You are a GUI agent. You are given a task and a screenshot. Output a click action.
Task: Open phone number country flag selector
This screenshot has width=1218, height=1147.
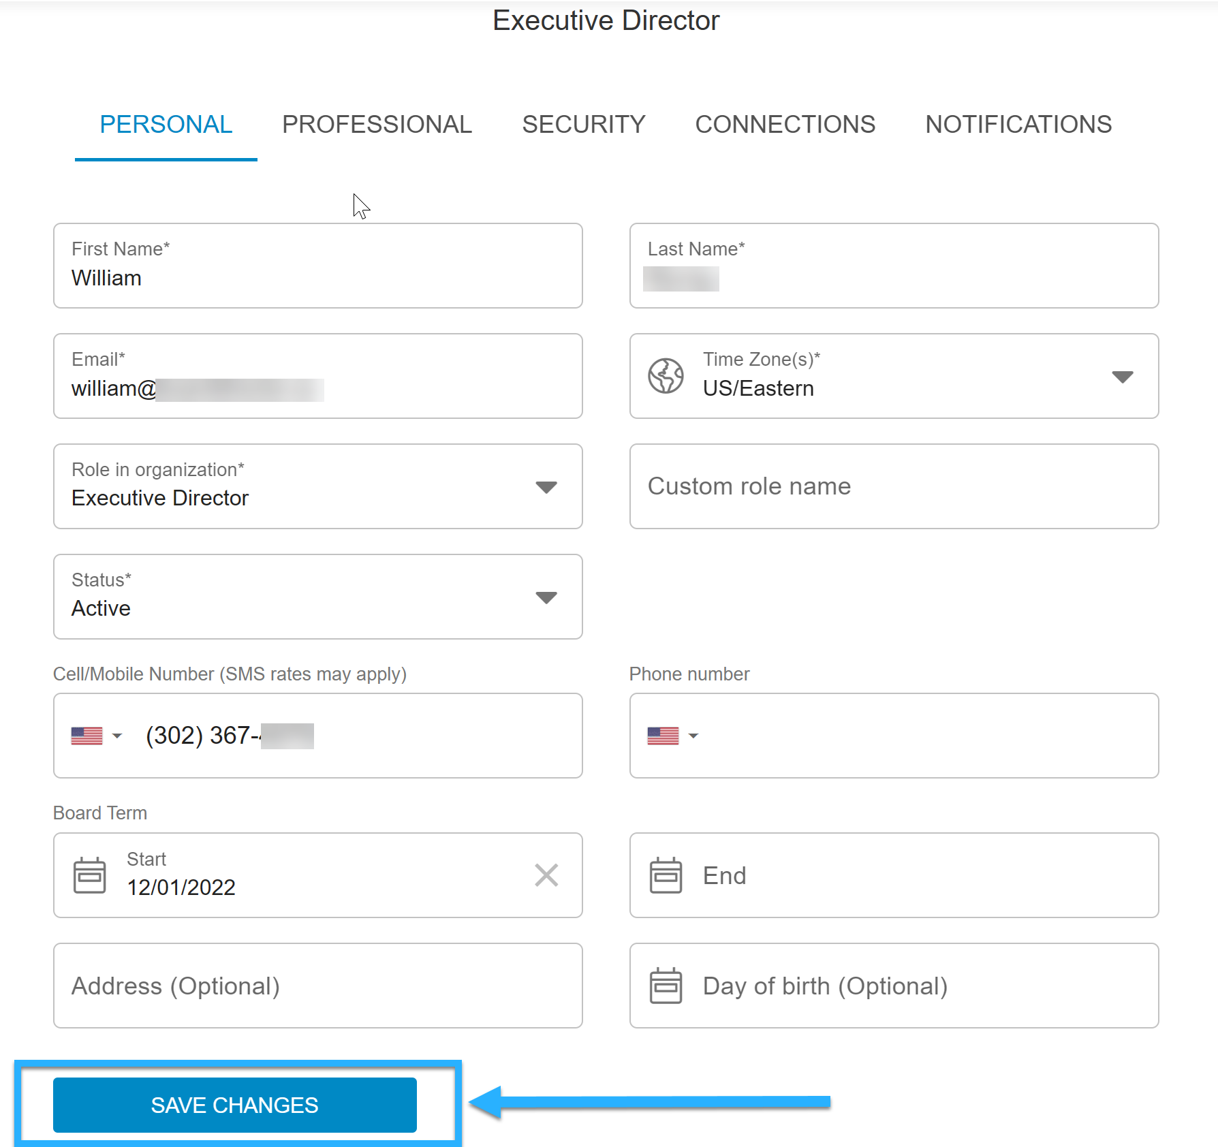(x=673, y=736)
